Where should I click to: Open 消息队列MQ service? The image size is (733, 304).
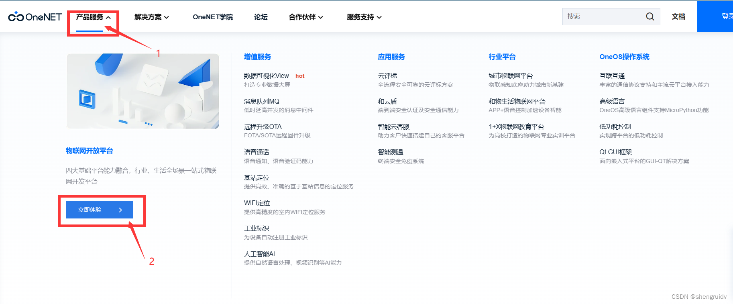coord(262,101)
